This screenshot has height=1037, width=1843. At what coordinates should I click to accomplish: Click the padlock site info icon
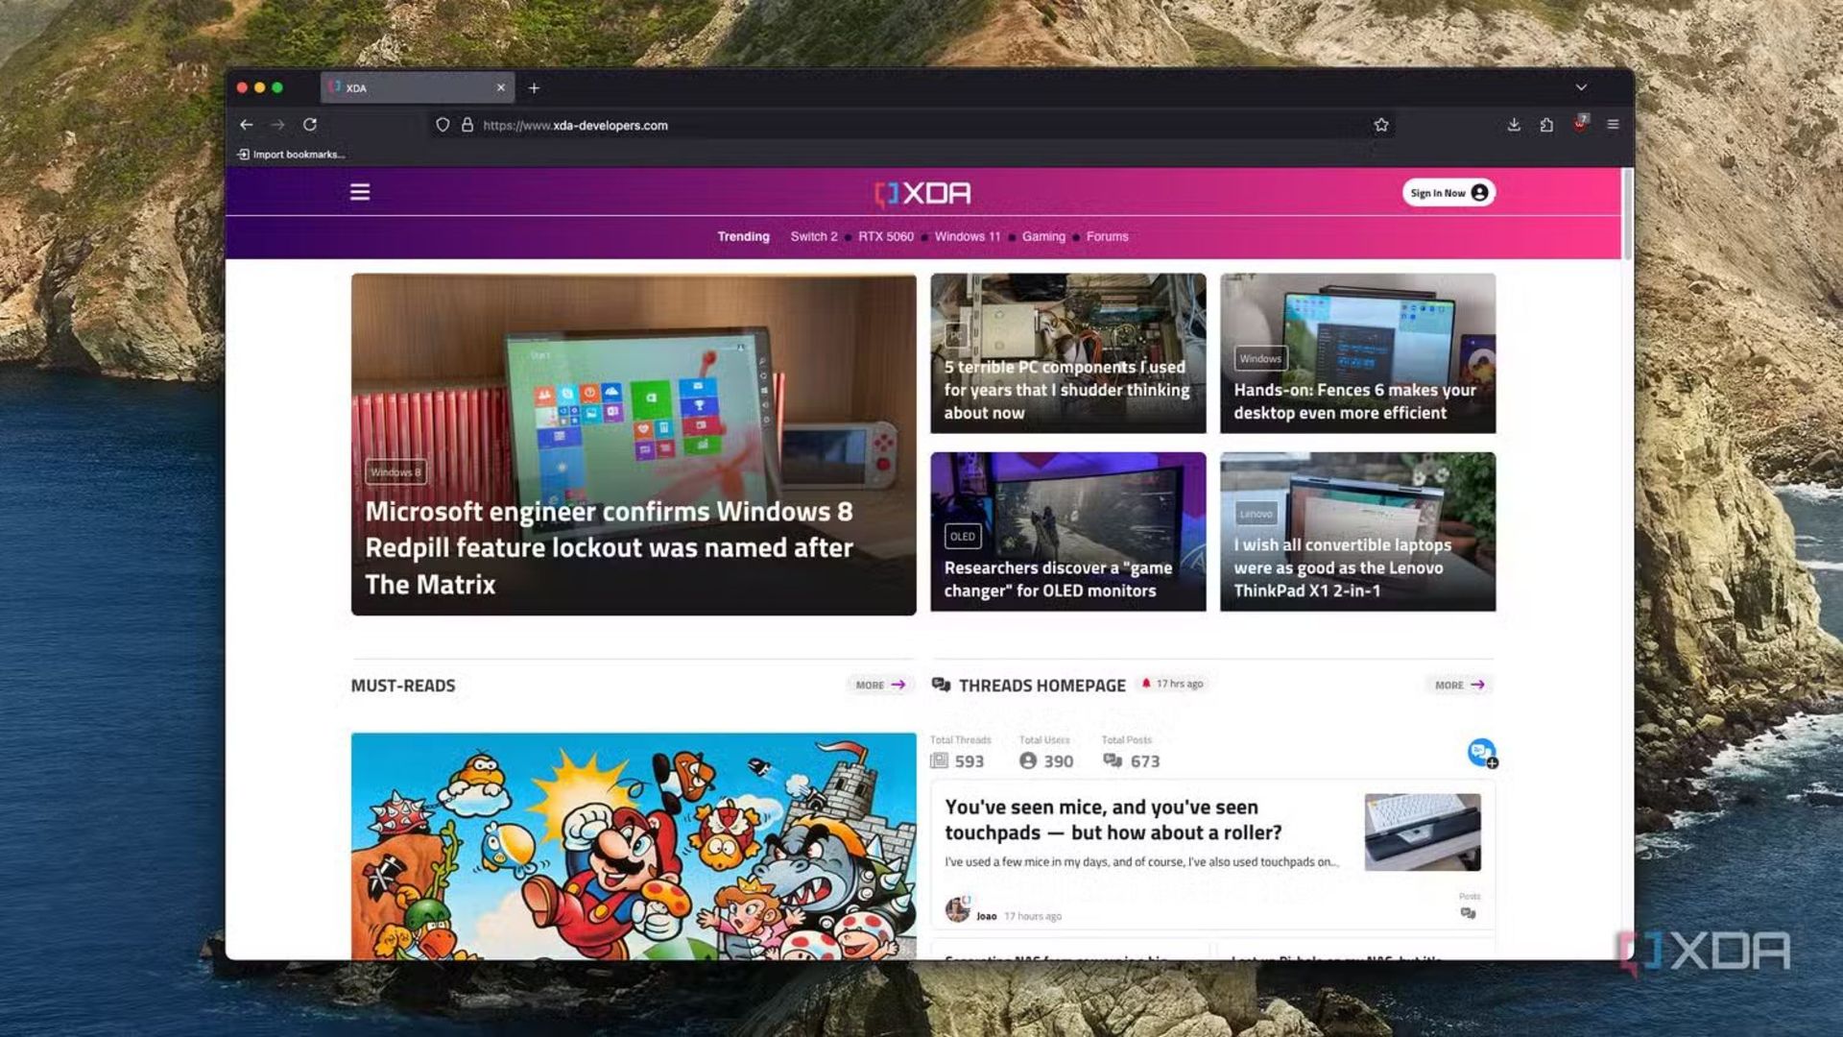pyautogui.click(x=467, y=125)
